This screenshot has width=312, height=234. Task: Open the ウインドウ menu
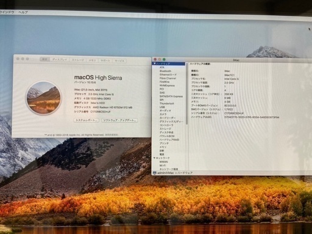[7, 12]
